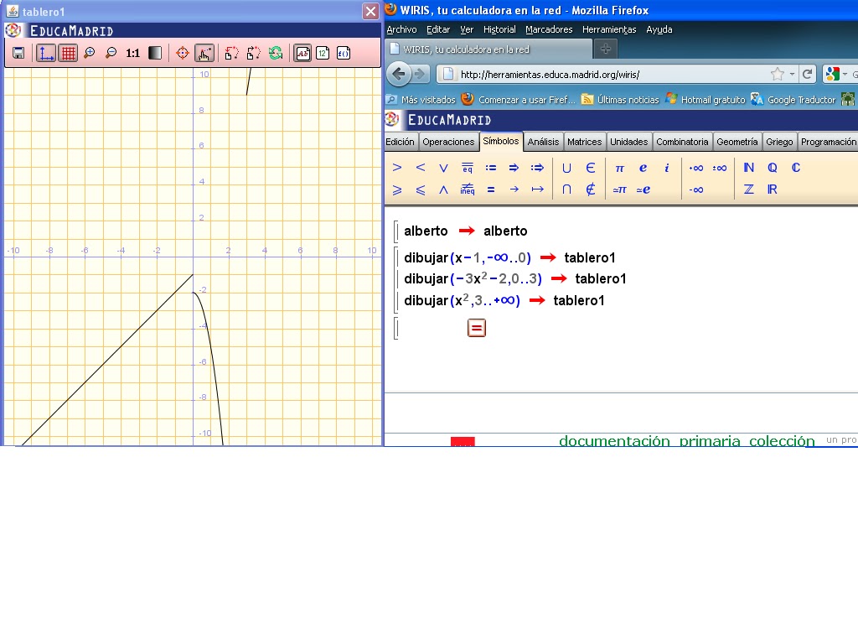This screenshot has height=644, width=858.
Task: Switch to the Matrices tab
Action: point(584,142)
